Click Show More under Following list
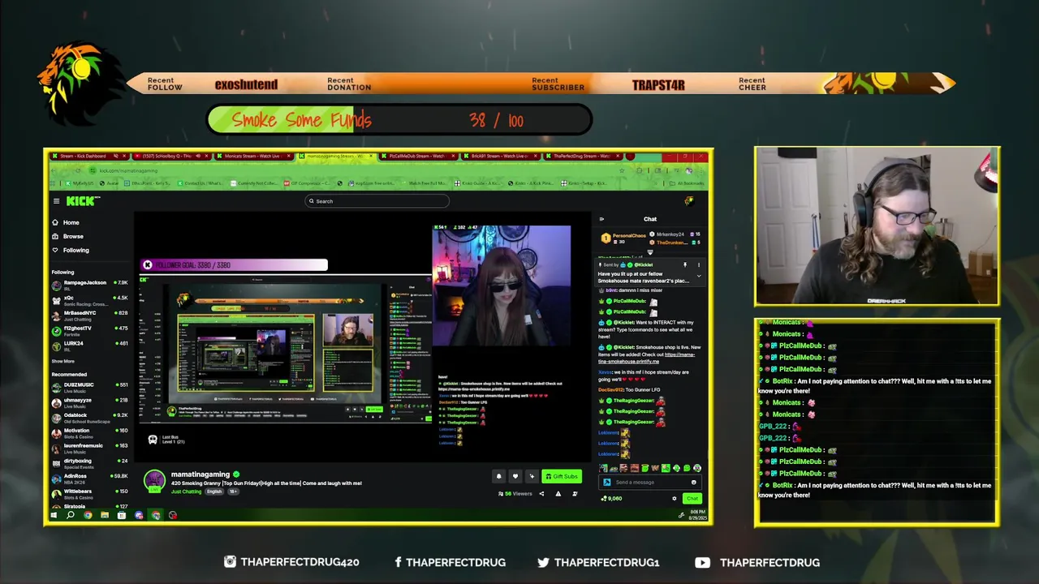The image size is (1039, 584). (63, 361)
